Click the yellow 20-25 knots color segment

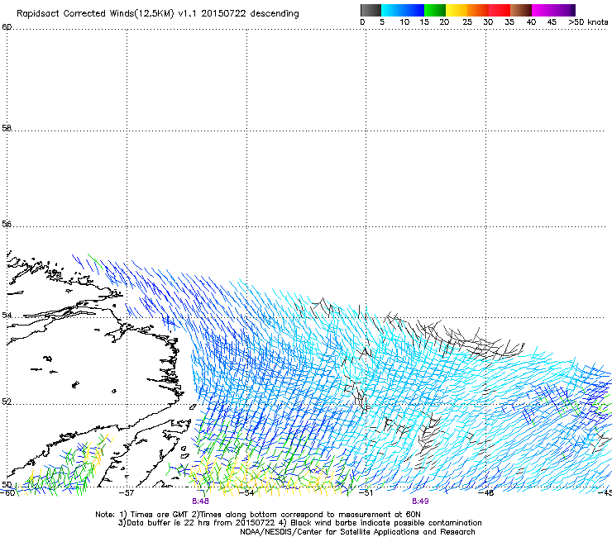tap(457, 10)
